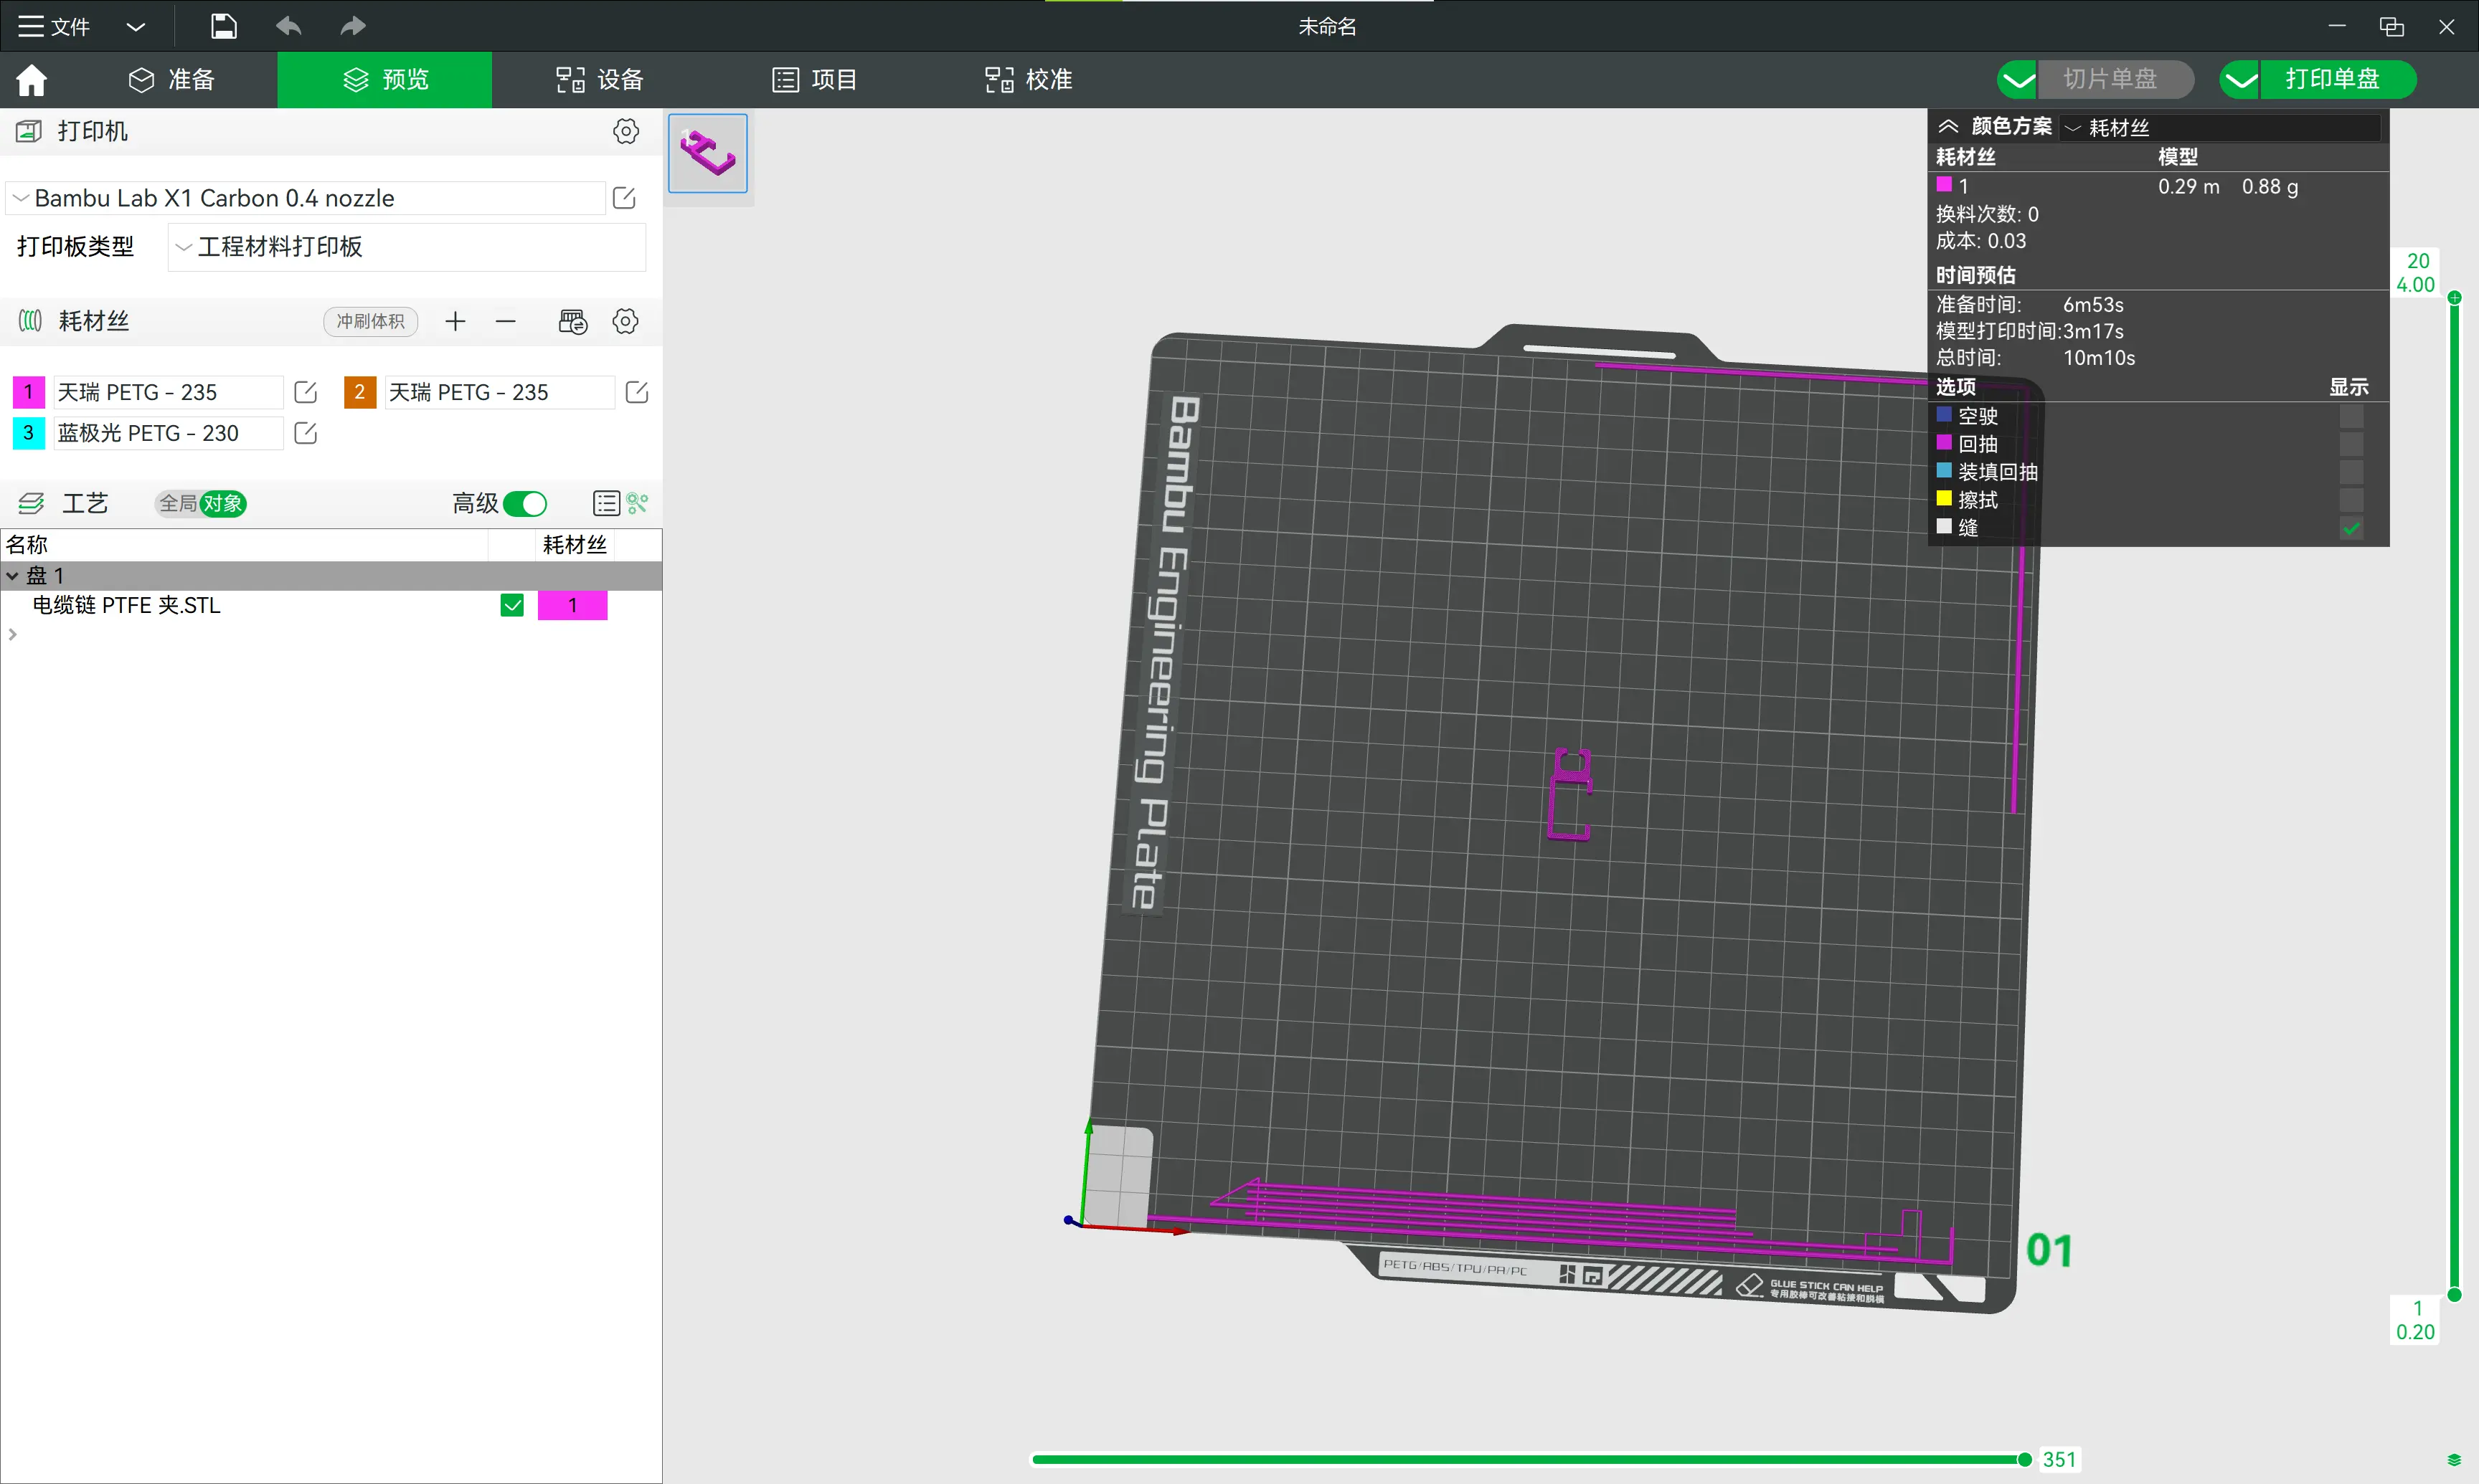Viewport: 2479px width, 1484px height.
Task: Click filament 3 cyan color swatch
Action: click(29, 433)
